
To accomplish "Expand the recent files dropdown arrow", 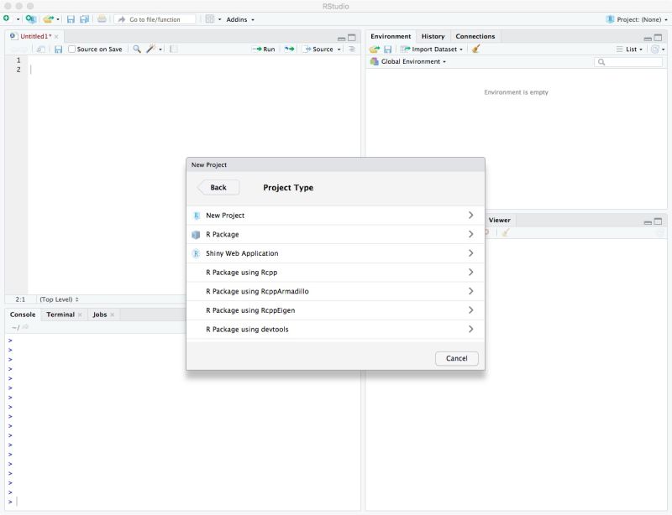I will pos(58,19).
